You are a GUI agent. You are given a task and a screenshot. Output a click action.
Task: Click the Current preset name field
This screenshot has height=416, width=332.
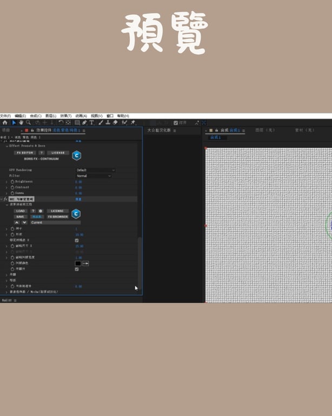pyautogui.click(x=55, y=222)
